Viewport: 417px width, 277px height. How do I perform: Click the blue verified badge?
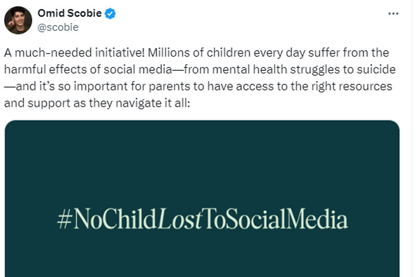click(x=110, y=13)
